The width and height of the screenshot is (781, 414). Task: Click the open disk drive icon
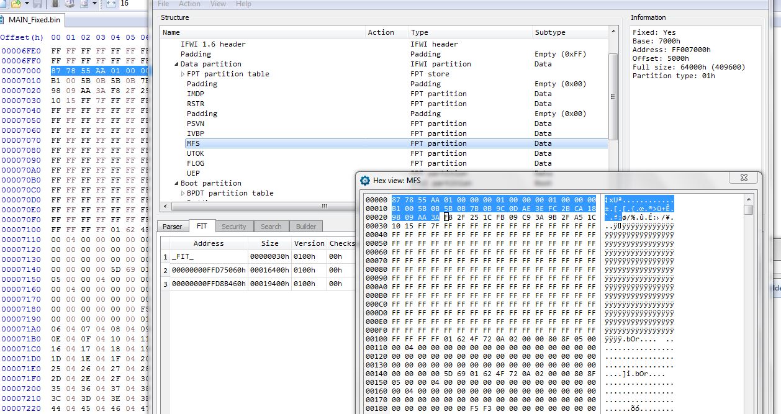pos(70,4)
